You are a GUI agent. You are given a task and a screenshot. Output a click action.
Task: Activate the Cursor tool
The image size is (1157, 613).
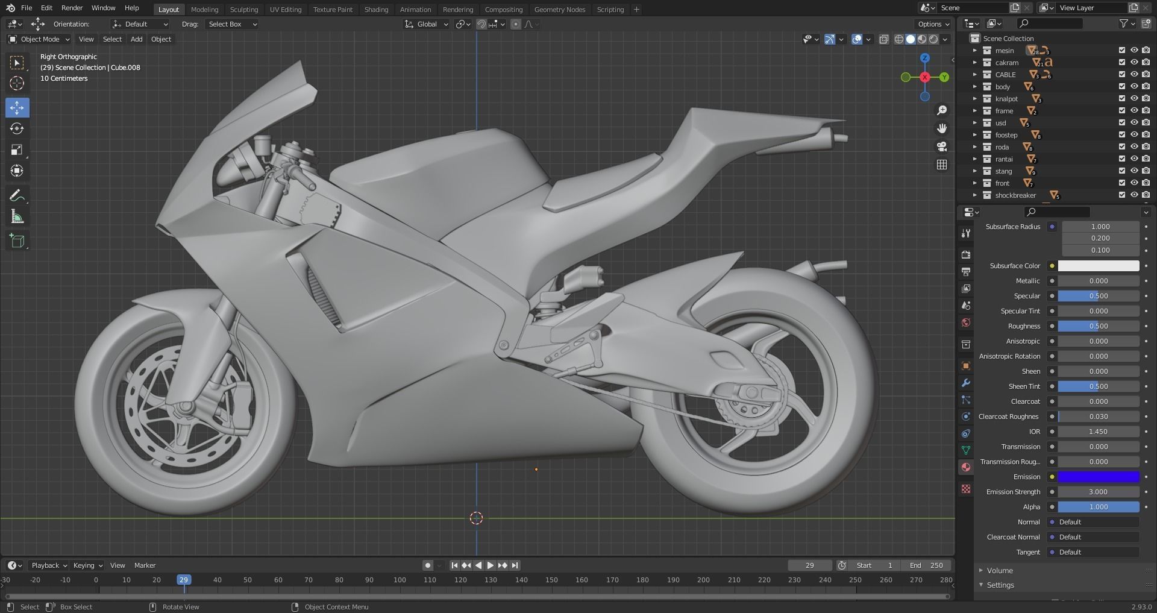point(17,83)
